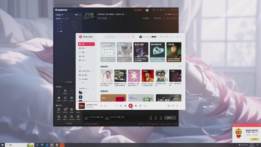
Task: Collapse the created playlists section header
Action: 84,88
